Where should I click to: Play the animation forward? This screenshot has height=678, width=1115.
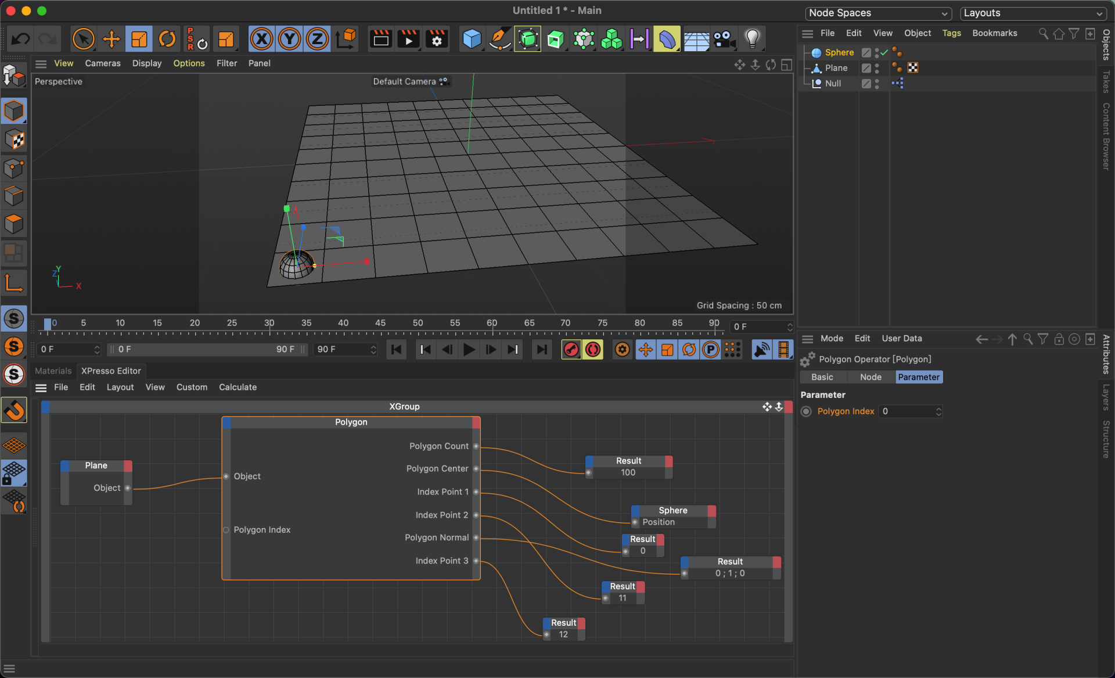point(469,349)
